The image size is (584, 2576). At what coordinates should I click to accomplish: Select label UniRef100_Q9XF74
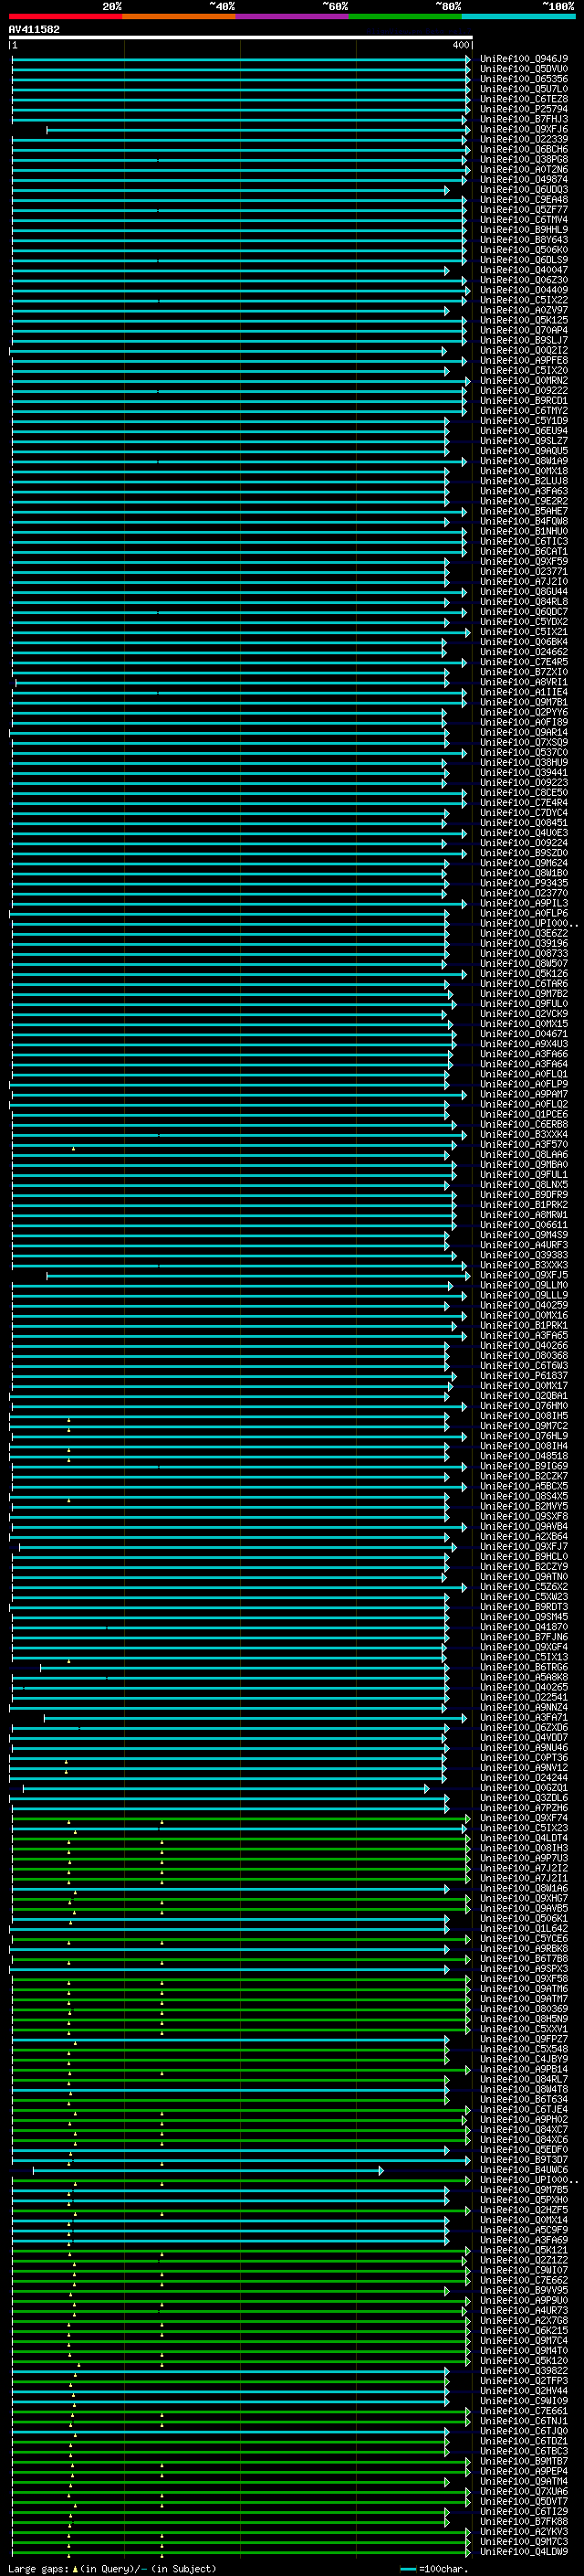click(x=524, y=1818)
